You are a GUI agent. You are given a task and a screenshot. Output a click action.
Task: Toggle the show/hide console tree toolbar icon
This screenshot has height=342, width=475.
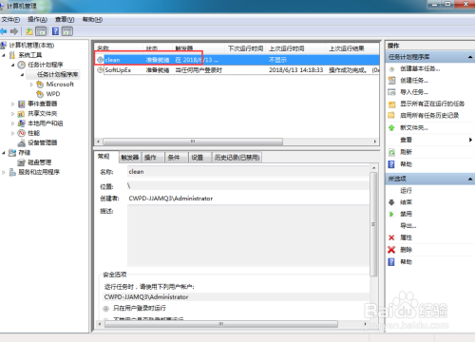(x=41, y=31)
